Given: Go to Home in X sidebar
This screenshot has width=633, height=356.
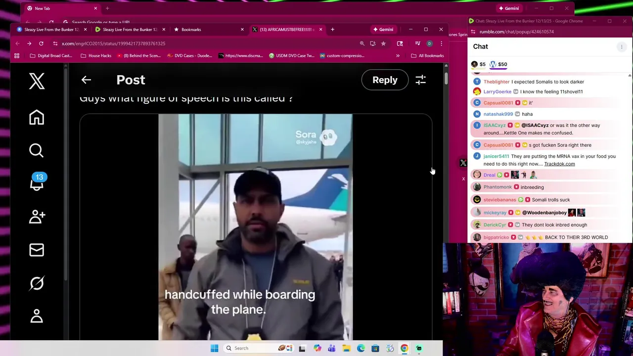Looking at the screenshot, I should (37, 117).
